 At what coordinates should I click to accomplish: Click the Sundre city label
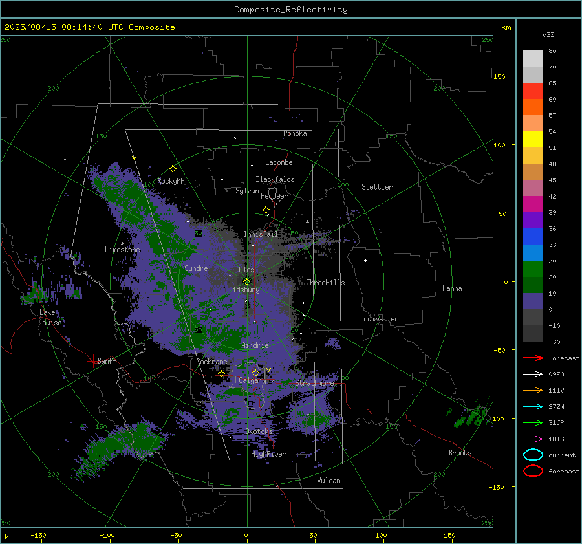click(x=196, y=268)
